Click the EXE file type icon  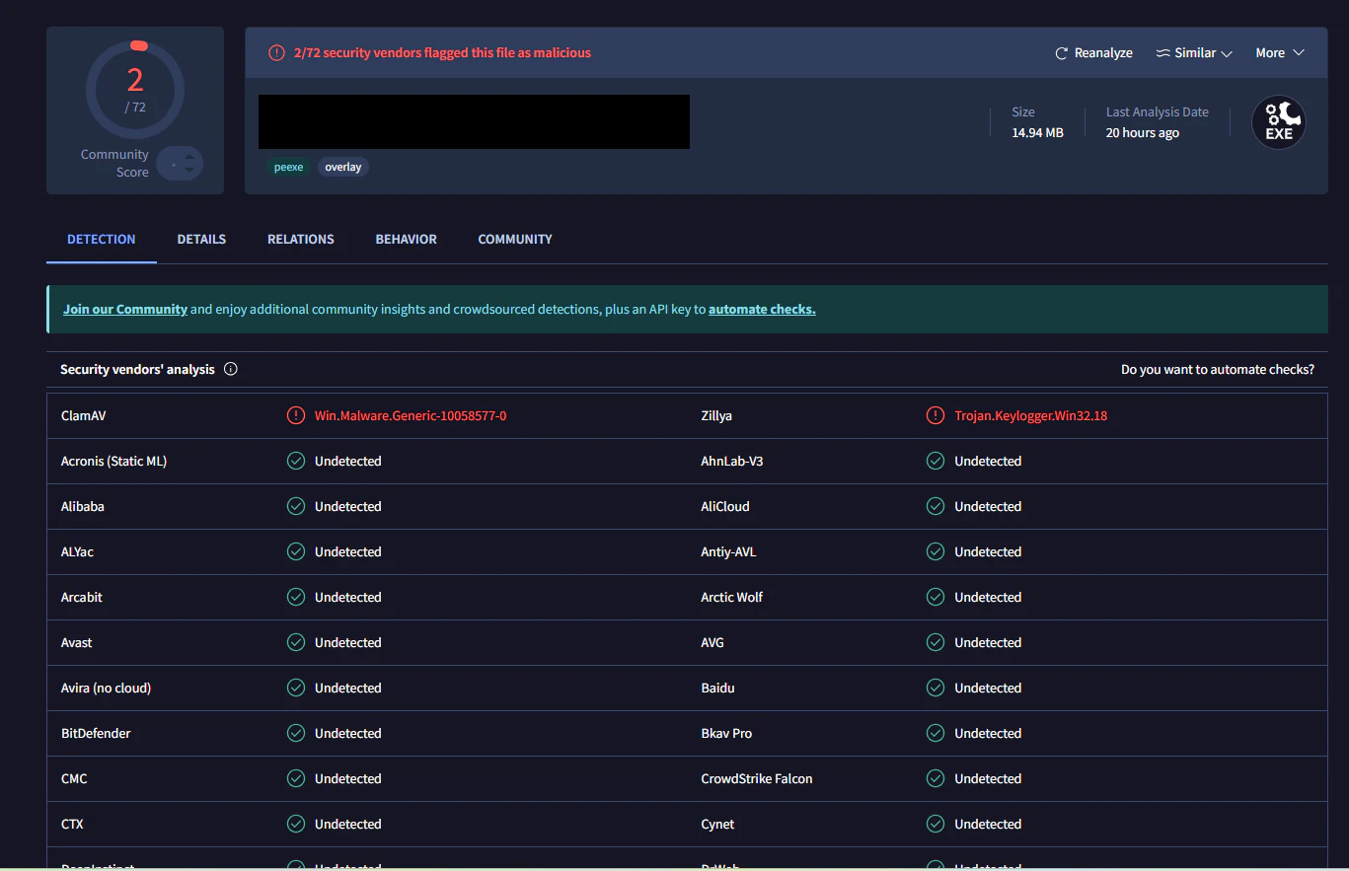pyautogui.click(x=1279, y=123)
